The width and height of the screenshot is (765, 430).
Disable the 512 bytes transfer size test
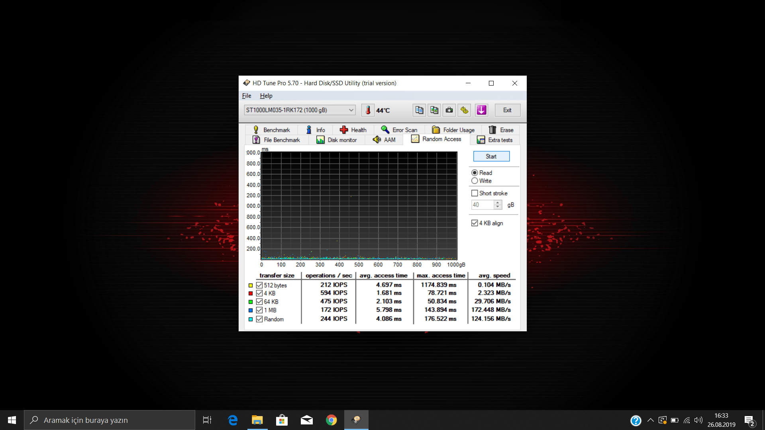tap(260, 285)
